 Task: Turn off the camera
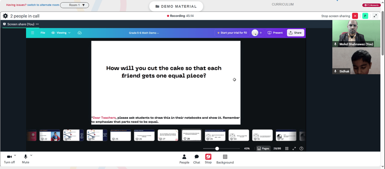[x=9, y=159]
